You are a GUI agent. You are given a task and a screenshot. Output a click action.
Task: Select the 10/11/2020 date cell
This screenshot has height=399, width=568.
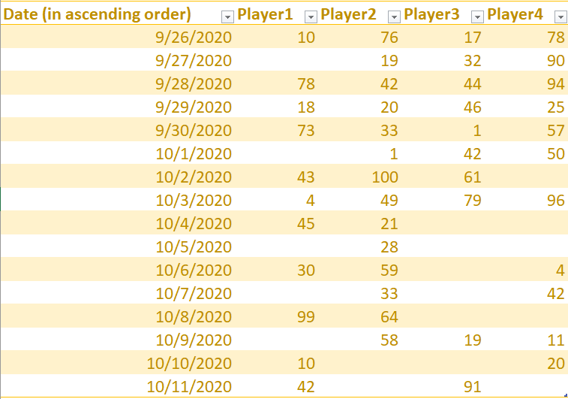pos(190,388)
